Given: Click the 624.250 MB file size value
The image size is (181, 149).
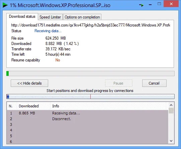Looking at the screenshot, I should [56, 38].
